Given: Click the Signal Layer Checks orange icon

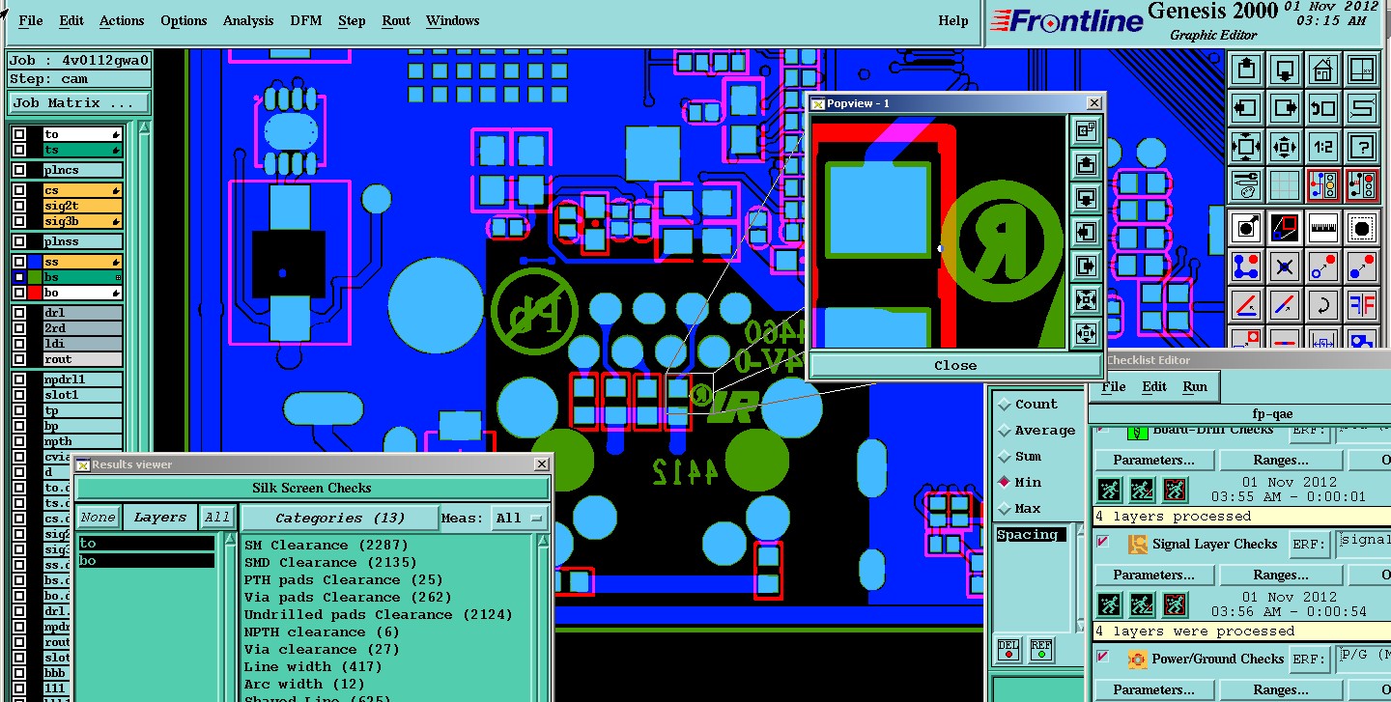Looking at the screenshot, I should pos(1138,545).
